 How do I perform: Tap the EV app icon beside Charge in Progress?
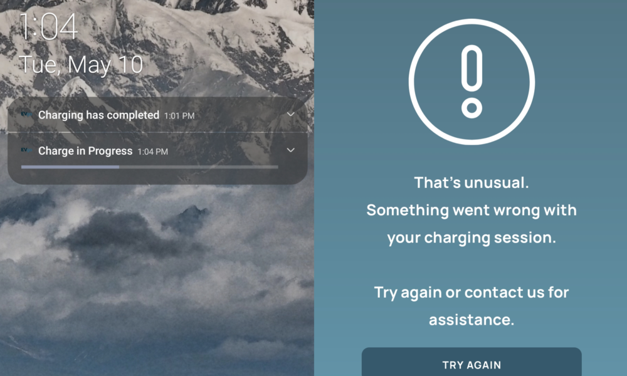[26, 150]
